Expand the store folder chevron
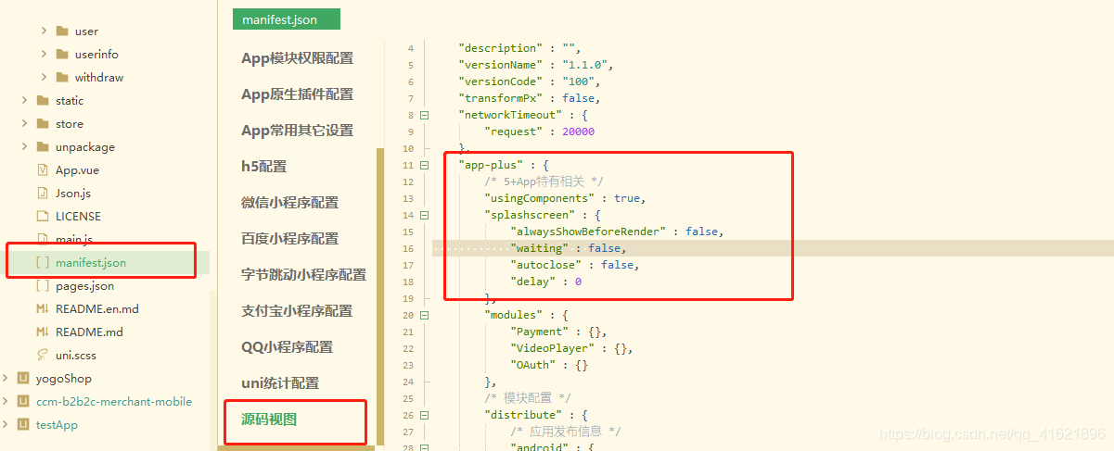Screen dimensions: 1114x451 (24, 123)
